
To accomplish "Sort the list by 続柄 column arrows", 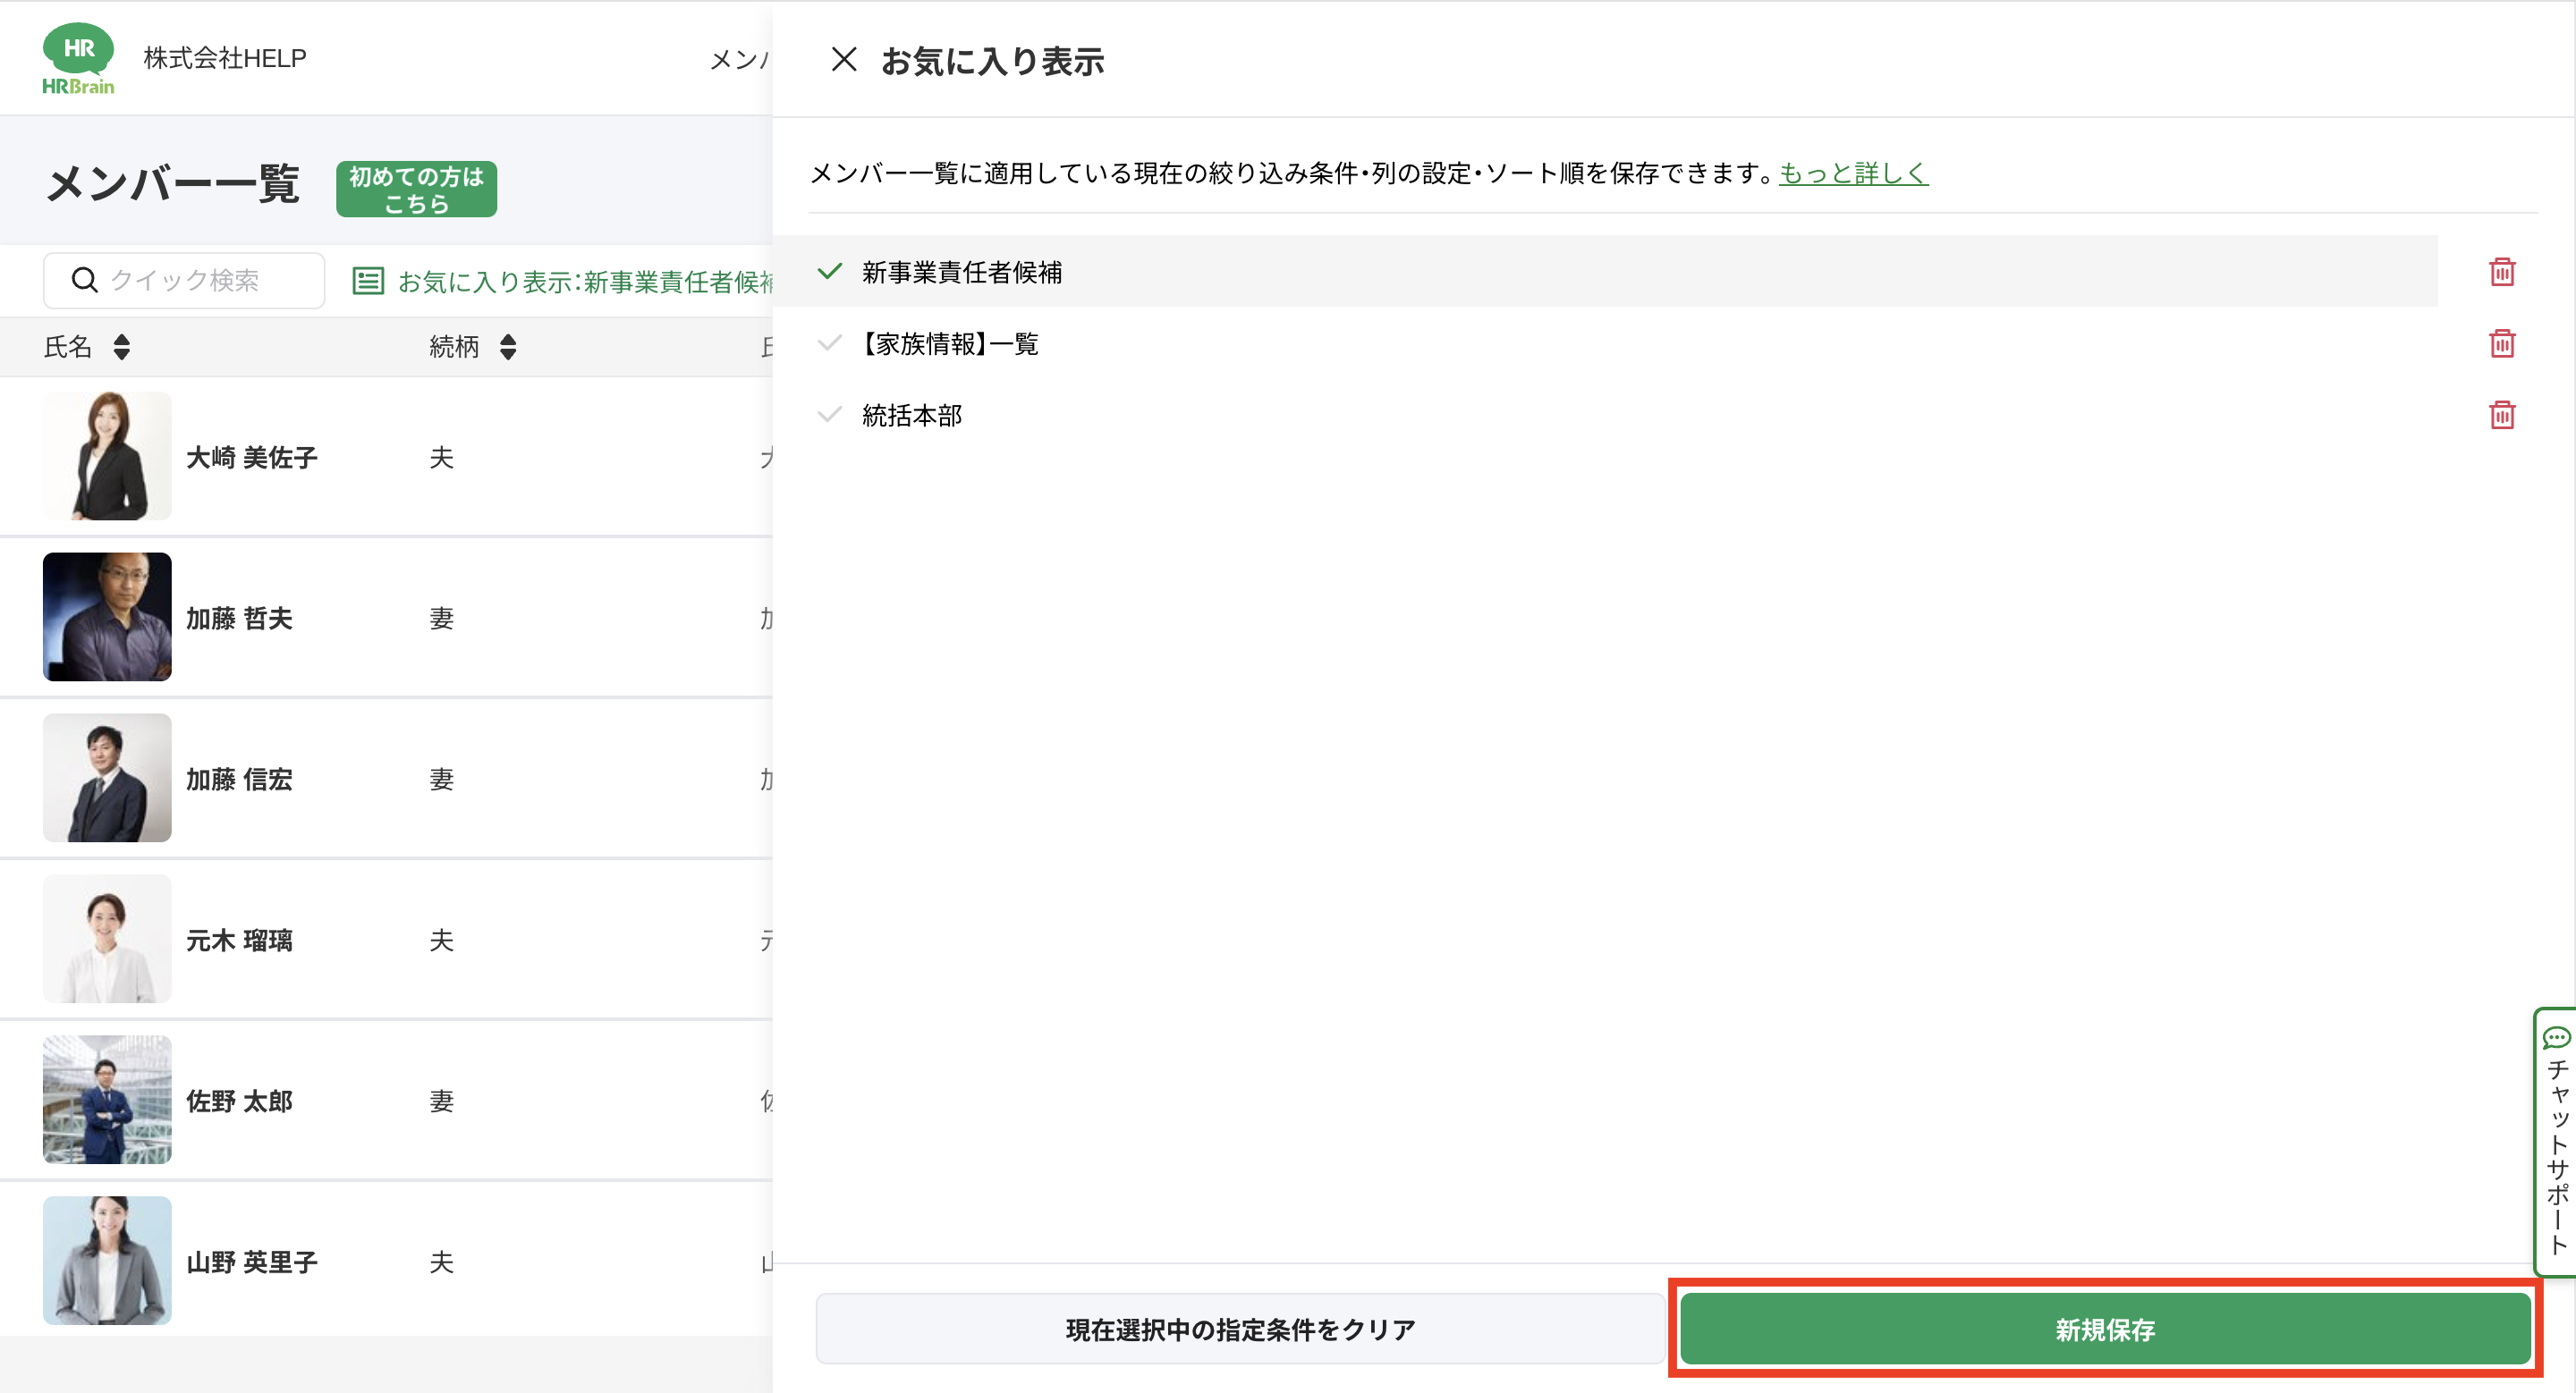I will 508,347.
